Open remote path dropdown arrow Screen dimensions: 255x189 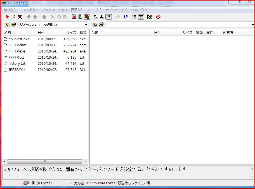253,25
